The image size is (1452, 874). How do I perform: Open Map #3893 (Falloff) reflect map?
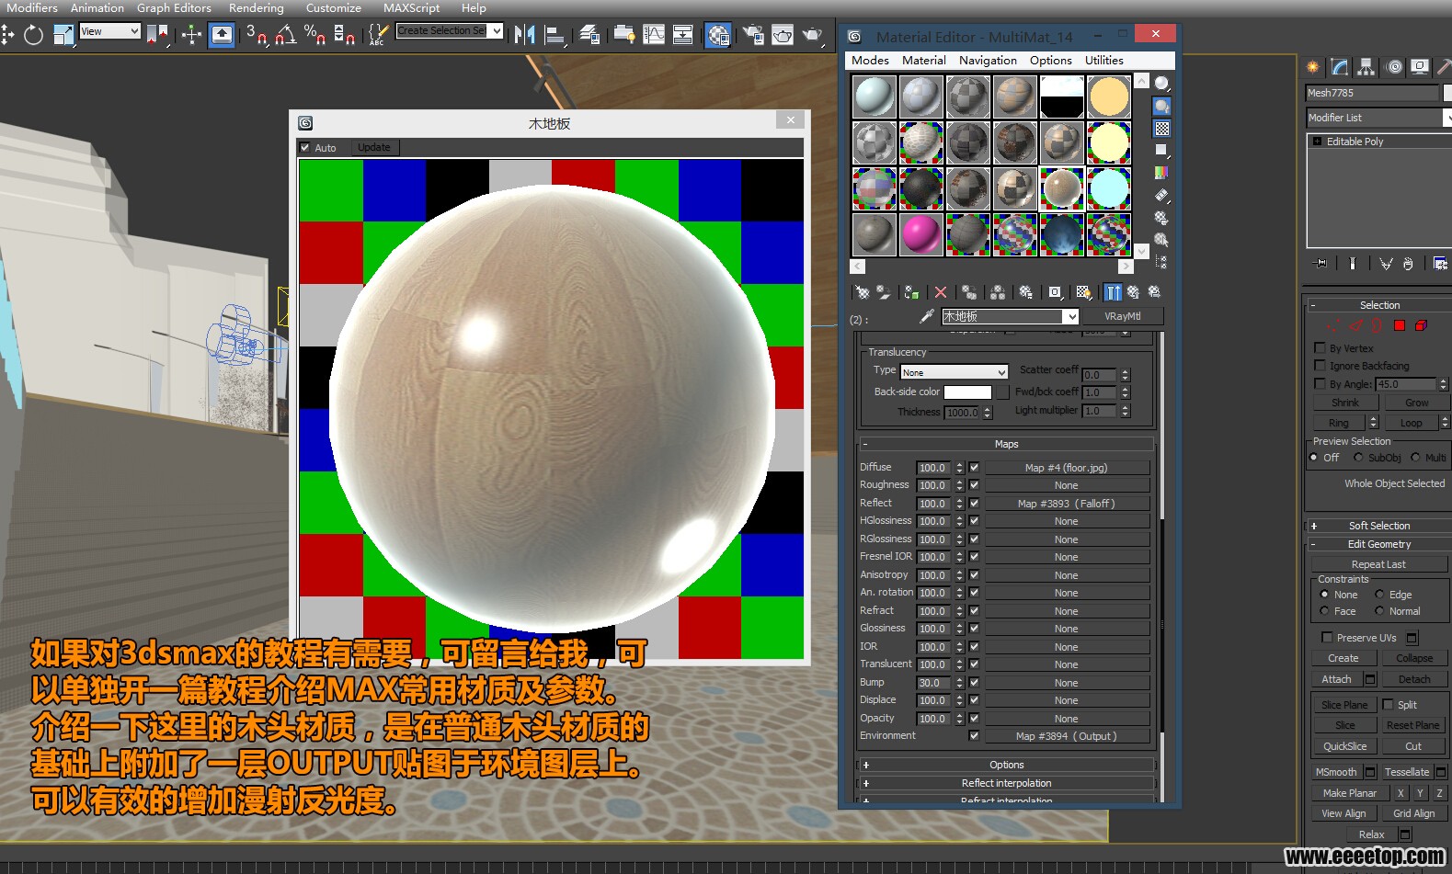pos(1067,504)
